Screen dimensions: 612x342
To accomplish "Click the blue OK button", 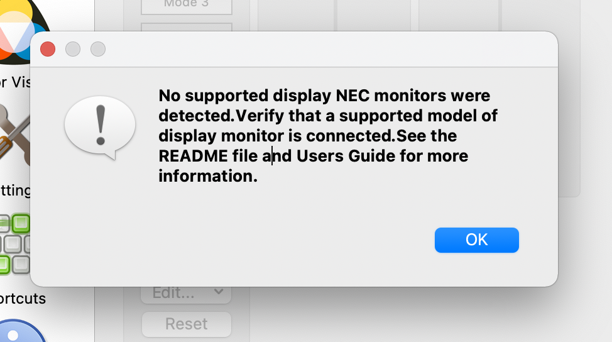I will pyautogui.click(x=476, y=240).
